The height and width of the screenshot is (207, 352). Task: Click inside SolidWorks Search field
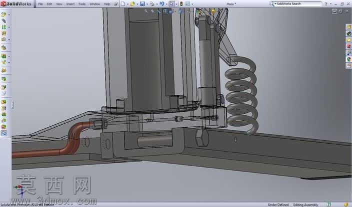[x=298, y=3]
